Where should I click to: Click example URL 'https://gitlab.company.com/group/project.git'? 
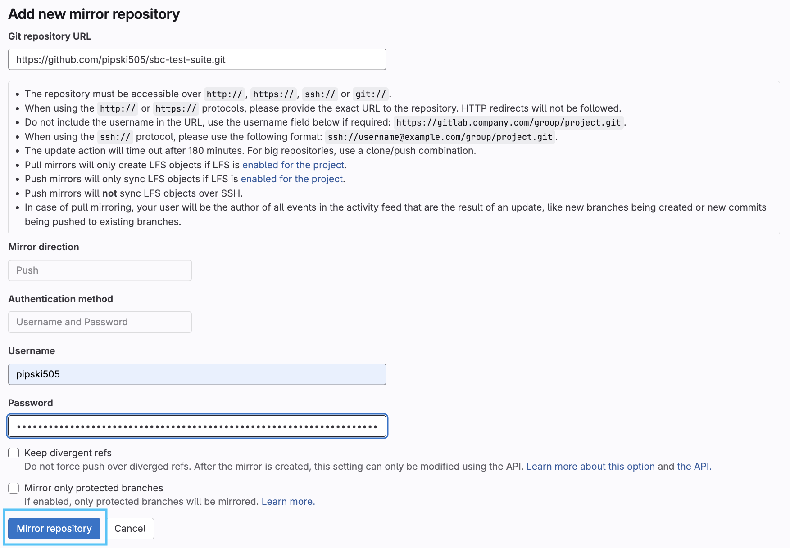pyautogui.click(x=509, y=122)
